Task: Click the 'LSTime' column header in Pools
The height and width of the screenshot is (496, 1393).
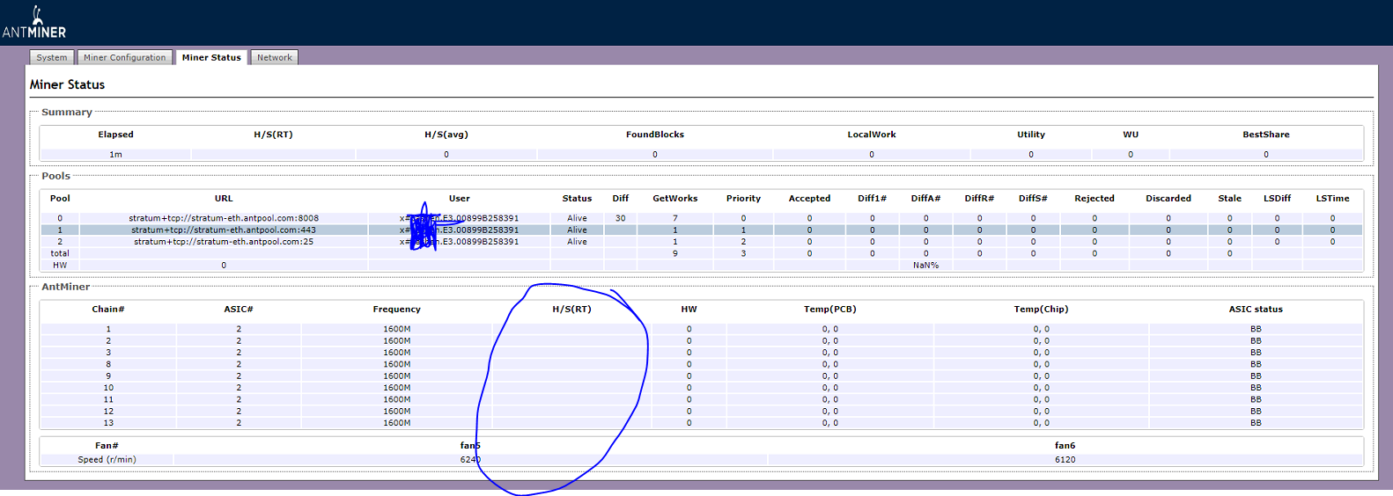Action: 1332,199
